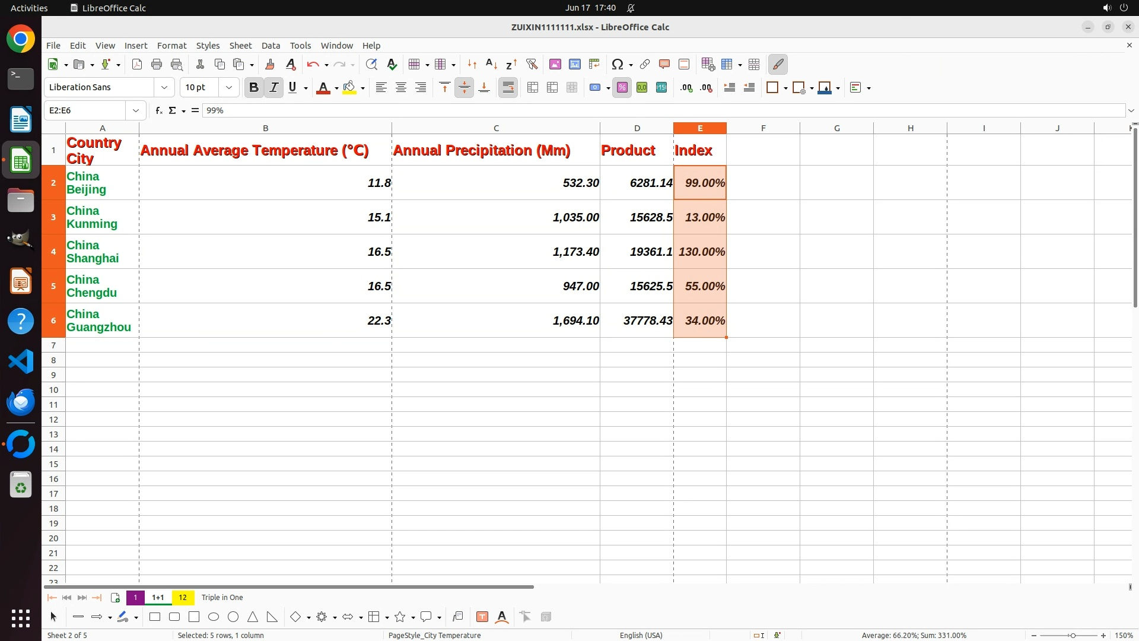
Task: Click the Print icon in toolbar
Action: [157, 65]
